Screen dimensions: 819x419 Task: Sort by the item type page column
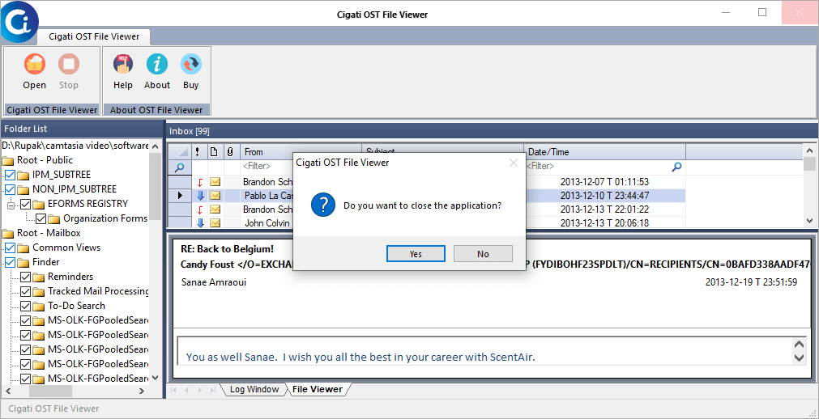(x=214, y=152)
